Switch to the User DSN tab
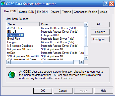The image size is (115, 96). coord(10,11)
